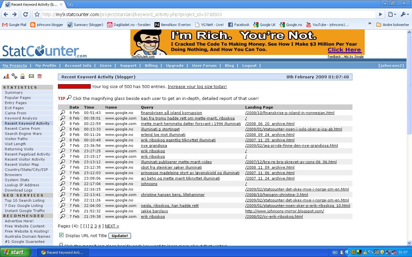Select Visitor Paths in the Statistics sidebar
Screen dimensions: 412x257
(x=16, y=139)
